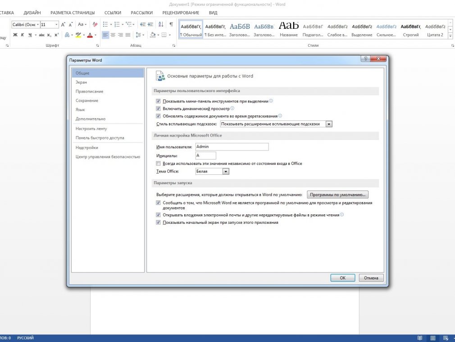Click the 'Имя пользователя' input field

click(x=232, y=147)
